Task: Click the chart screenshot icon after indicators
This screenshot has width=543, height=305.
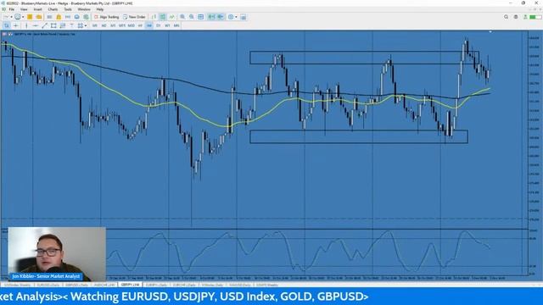Action: click(244, 17)
